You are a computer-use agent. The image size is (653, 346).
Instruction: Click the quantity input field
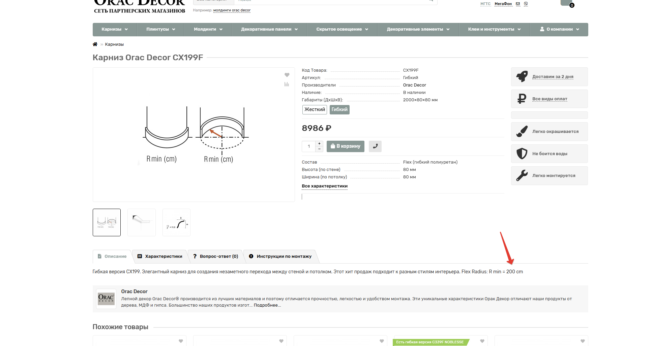point(309,146)
